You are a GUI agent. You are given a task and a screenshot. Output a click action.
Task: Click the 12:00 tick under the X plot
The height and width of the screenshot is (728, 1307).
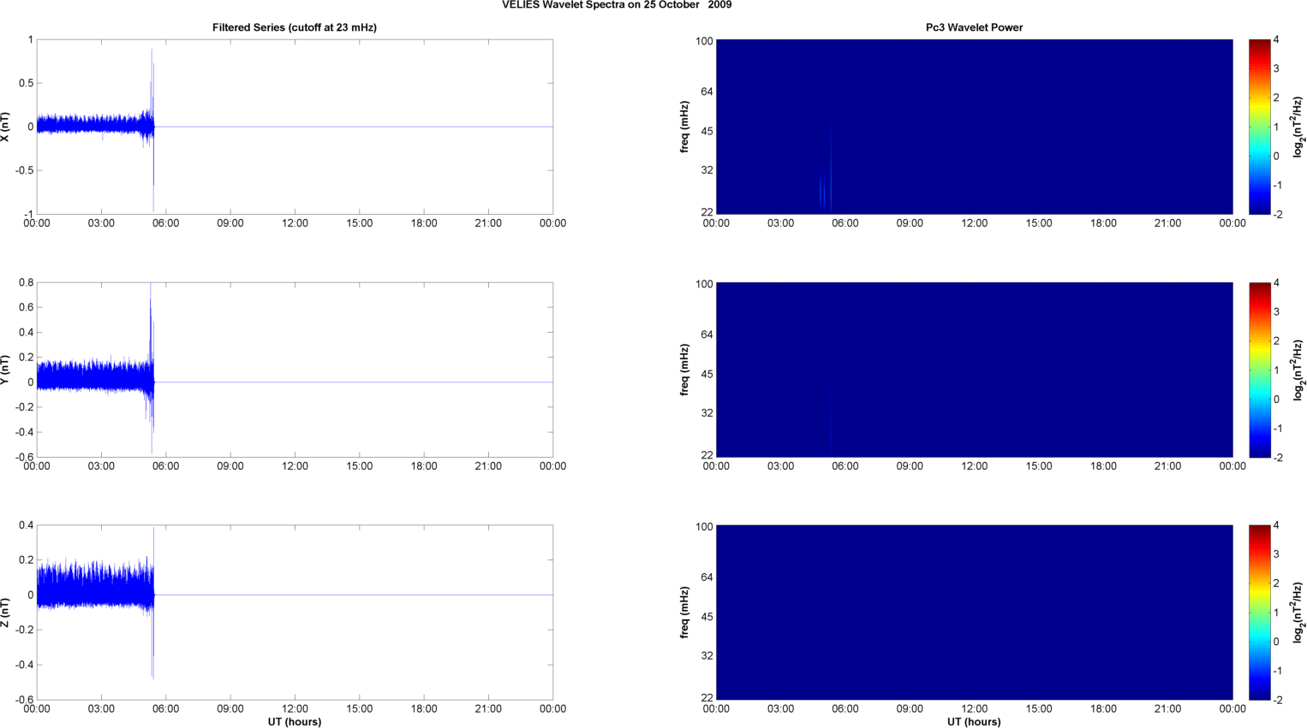(295, 223)
